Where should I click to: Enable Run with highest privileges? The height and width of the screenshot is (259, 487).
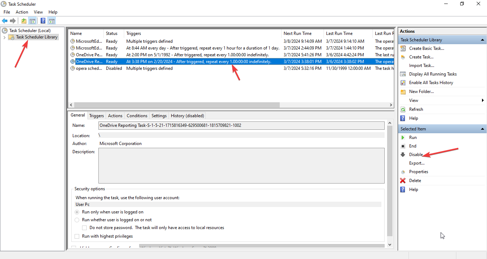point(77,236)
